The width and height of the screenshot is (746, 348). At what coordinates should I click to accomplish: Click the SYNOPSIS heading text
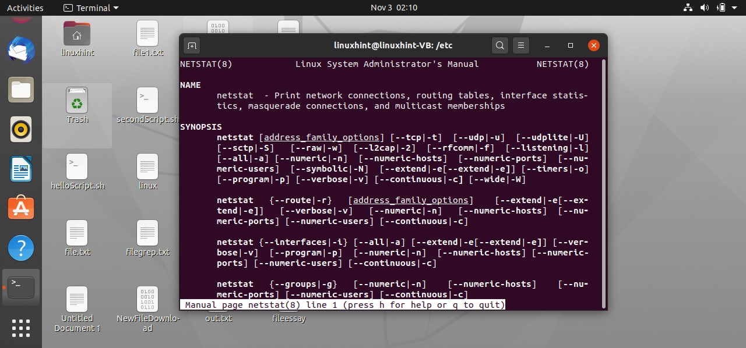click(201, 127)
